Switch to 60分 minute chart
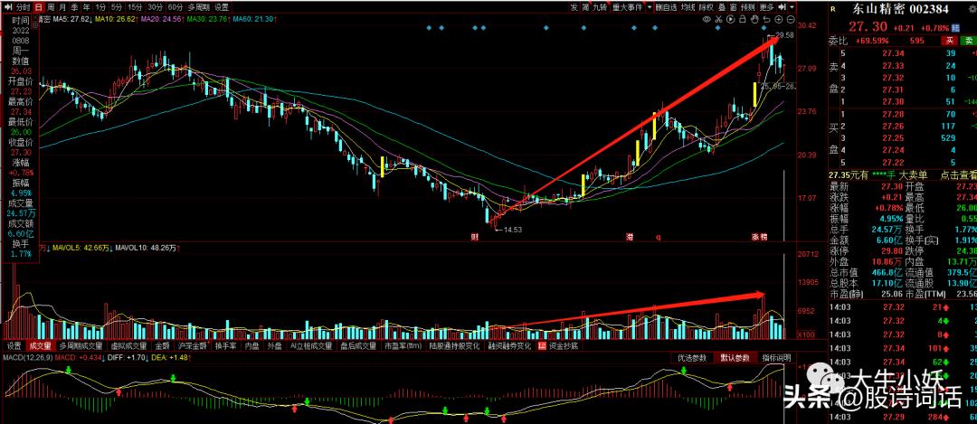977x424 pixels. pos(175,7)
